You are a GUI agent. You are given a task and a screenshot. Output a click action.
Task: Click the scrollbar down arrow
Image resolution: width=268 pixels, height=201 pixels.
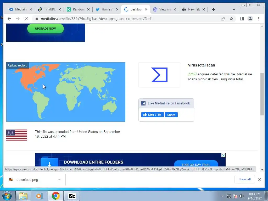tap(262, 170)
